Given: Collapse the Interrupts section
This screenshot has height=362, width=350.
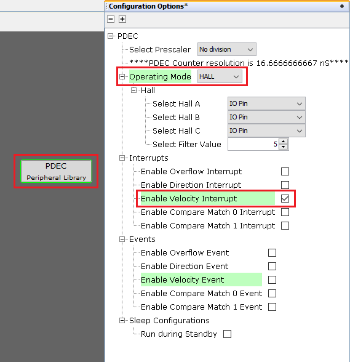Looking at the screenshot, I should [x=122, y=158].
